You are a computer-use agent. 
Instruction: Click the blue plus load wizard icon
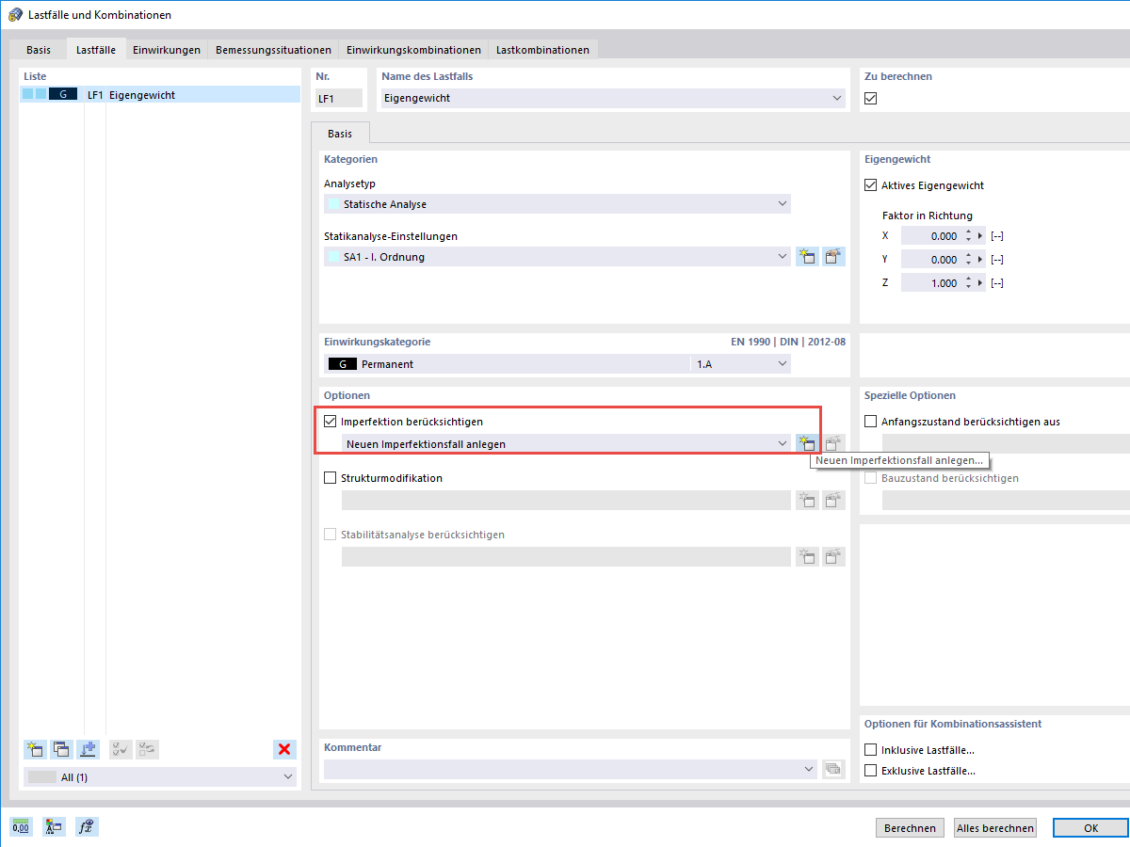point(88,749)
